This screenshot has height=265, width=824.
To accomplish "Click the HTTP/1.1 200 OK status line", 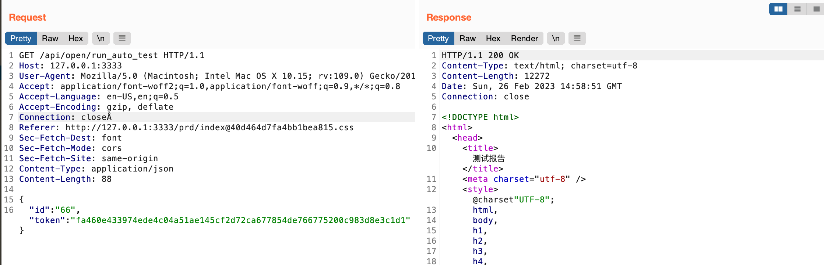I will click(480, 55).
